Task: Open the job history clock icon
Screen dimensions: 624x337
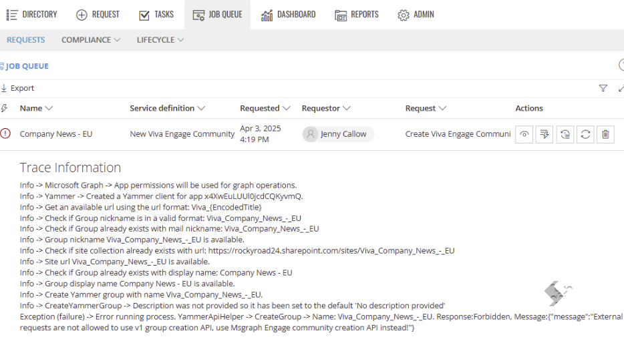Action: [x=565, y=134]
